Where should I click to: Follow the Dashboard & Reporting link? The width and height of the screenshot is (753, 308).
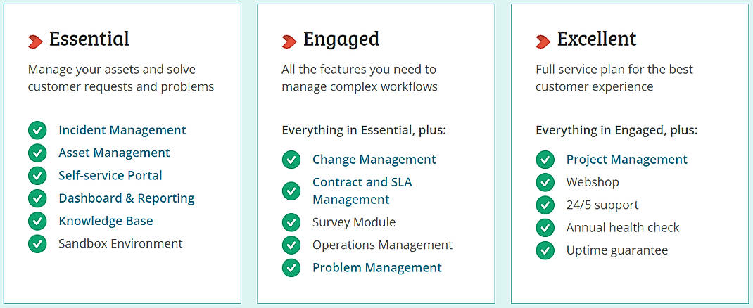pyautogui.click(x=127, y=198)
